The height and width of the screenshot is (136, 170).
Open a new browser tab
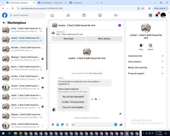(102, 3)
